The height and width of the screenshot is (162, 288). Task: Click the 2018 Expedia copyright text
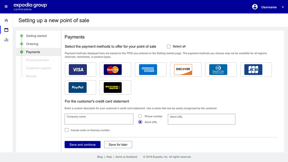pyautogui.click(x=167, y=157)
